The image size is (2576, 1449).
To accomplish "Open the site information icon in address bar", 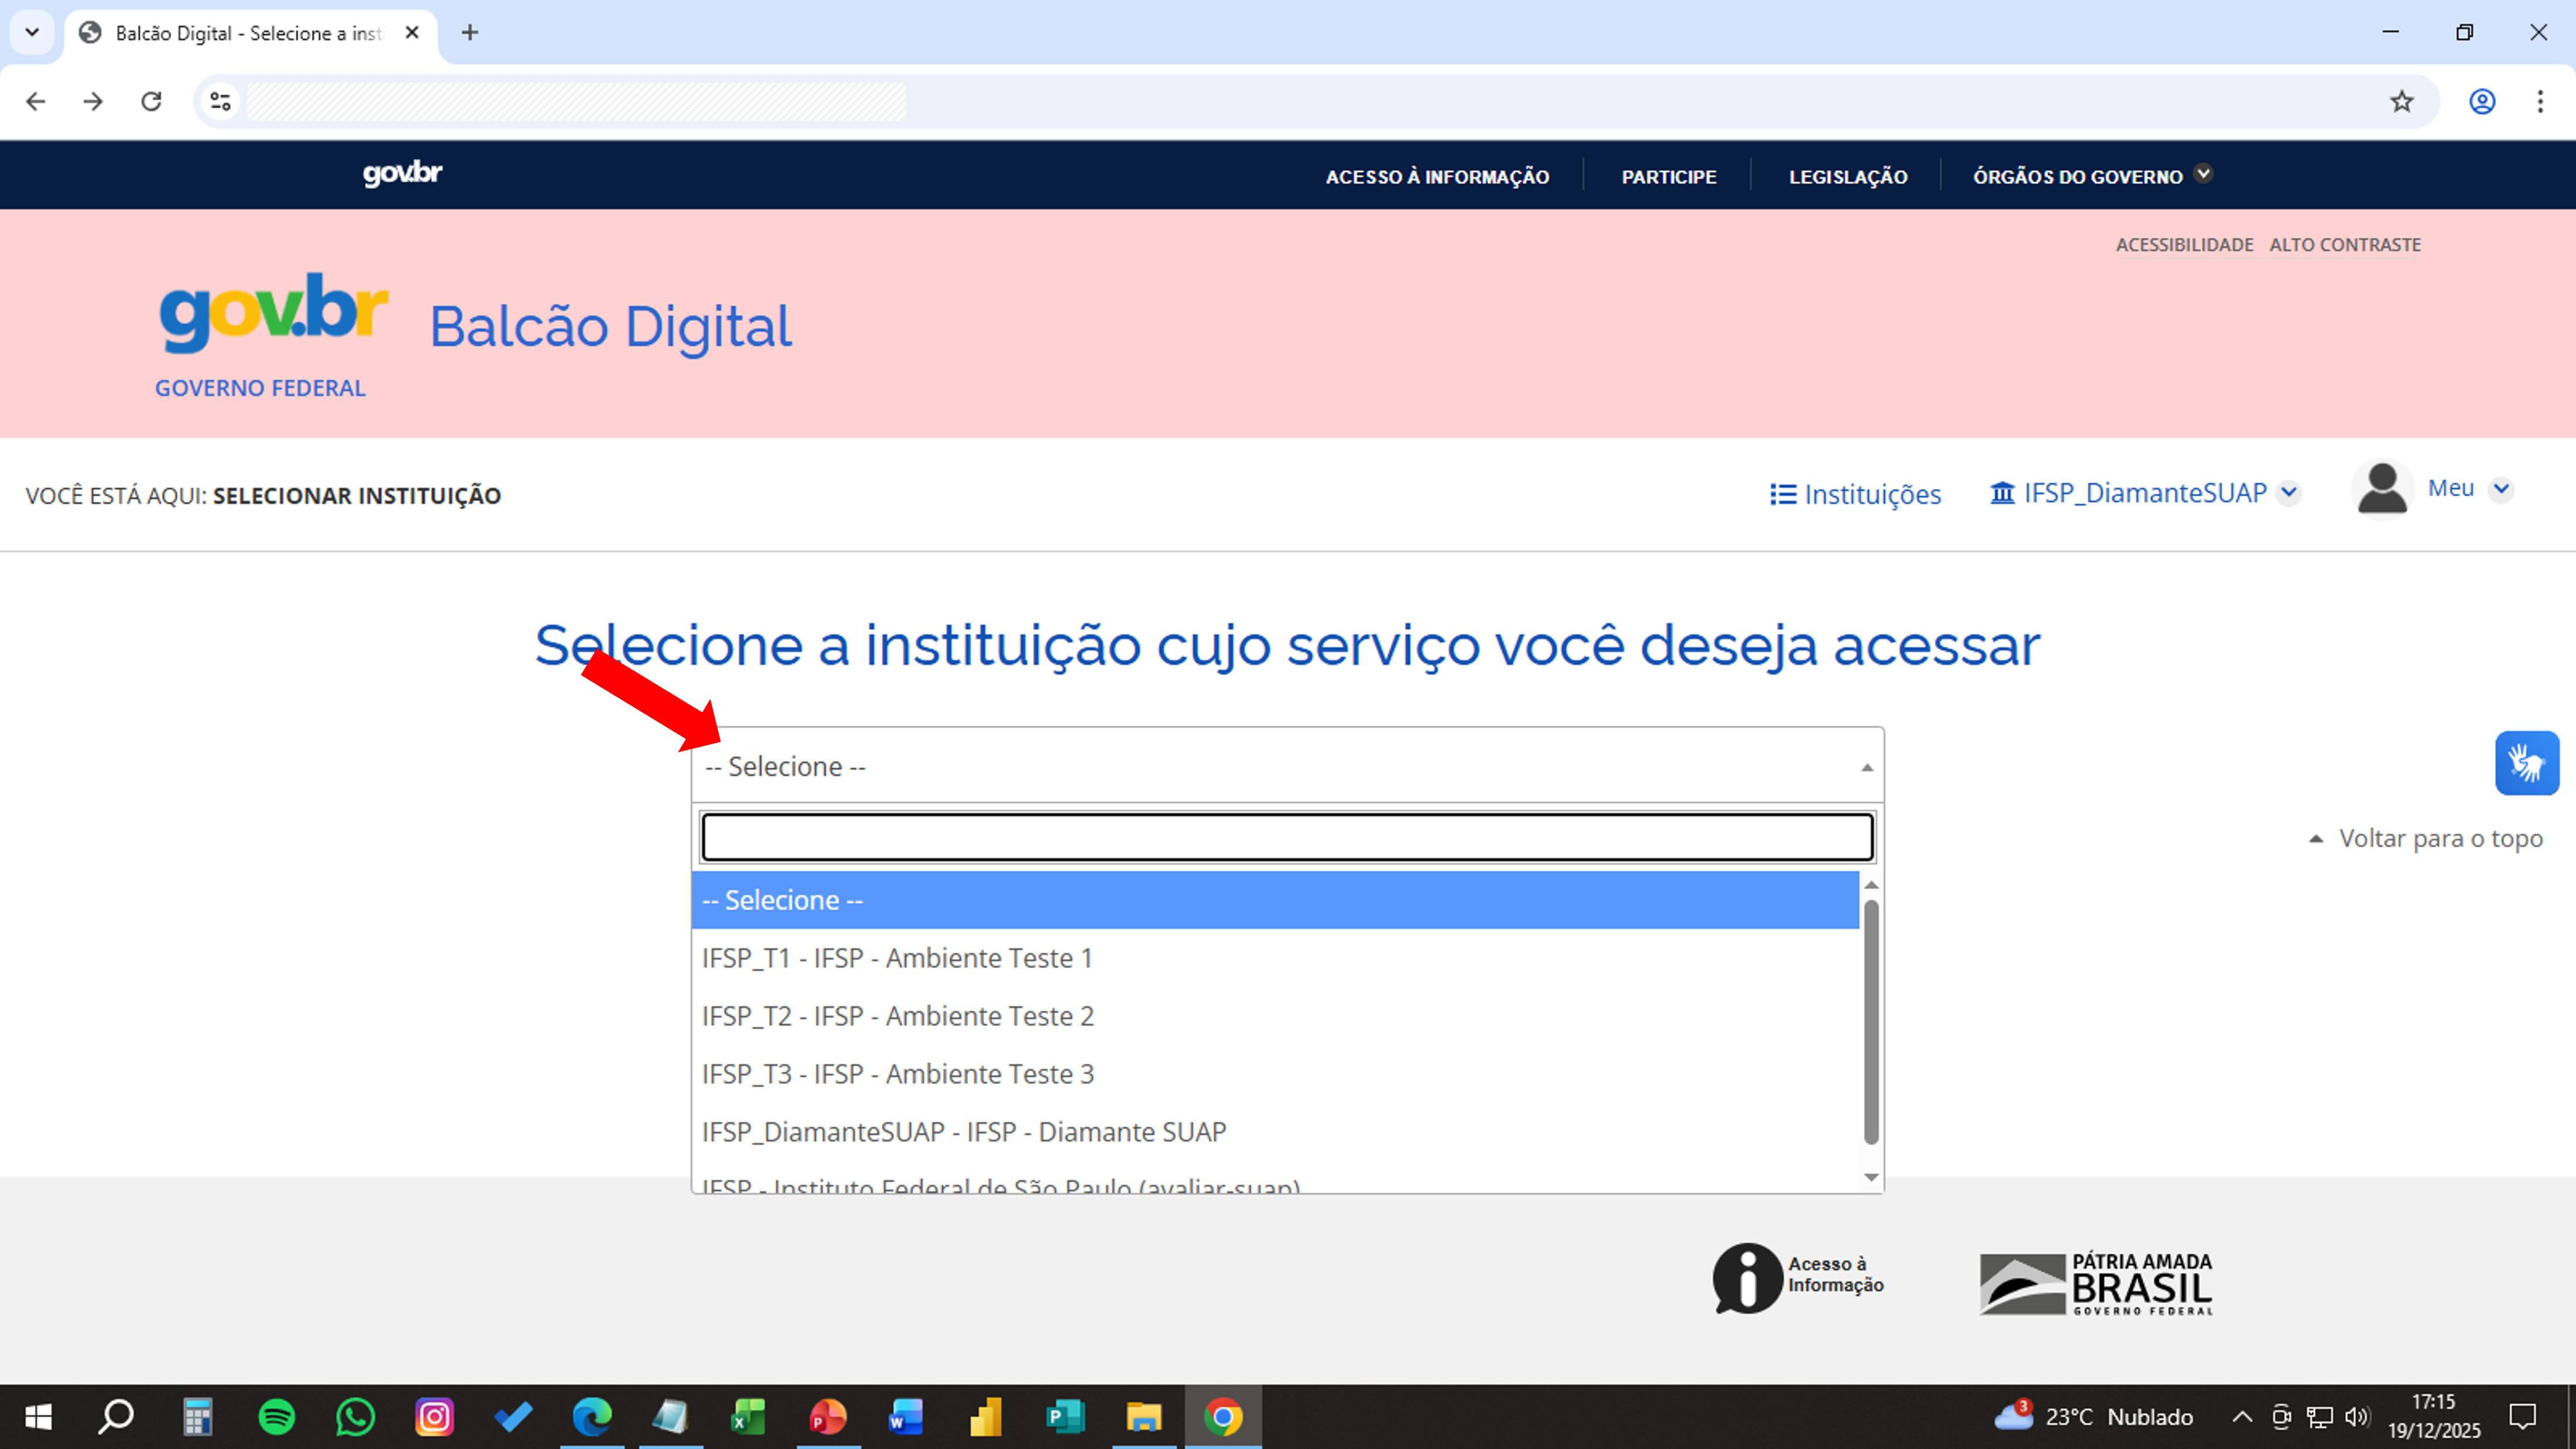I will tap(220, 101).
